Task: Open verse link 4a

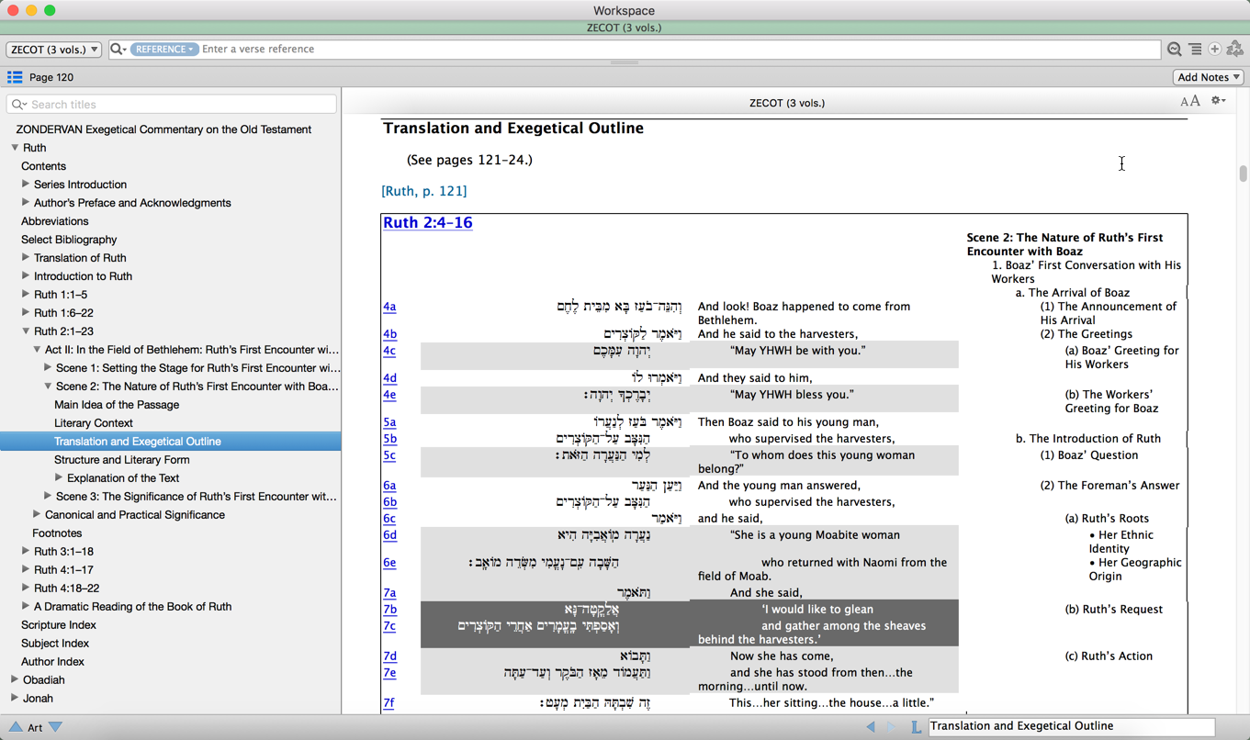Action: tap(389, 307)
